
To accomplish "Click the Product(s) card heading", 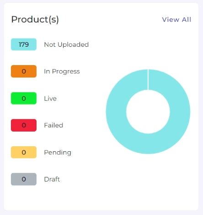I will [x=35, y=20].
